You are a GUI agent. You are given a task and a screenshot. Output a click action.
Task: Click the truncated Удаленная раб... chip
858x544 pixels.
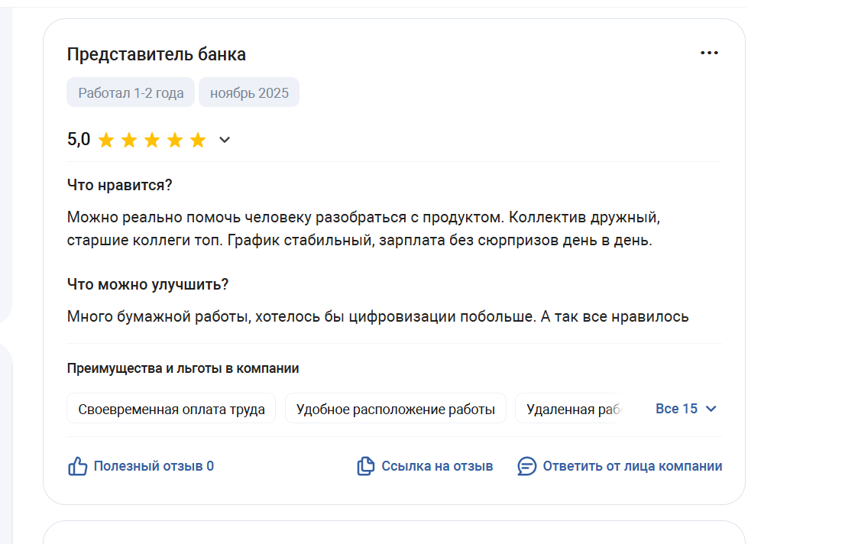tap(569, 409)
